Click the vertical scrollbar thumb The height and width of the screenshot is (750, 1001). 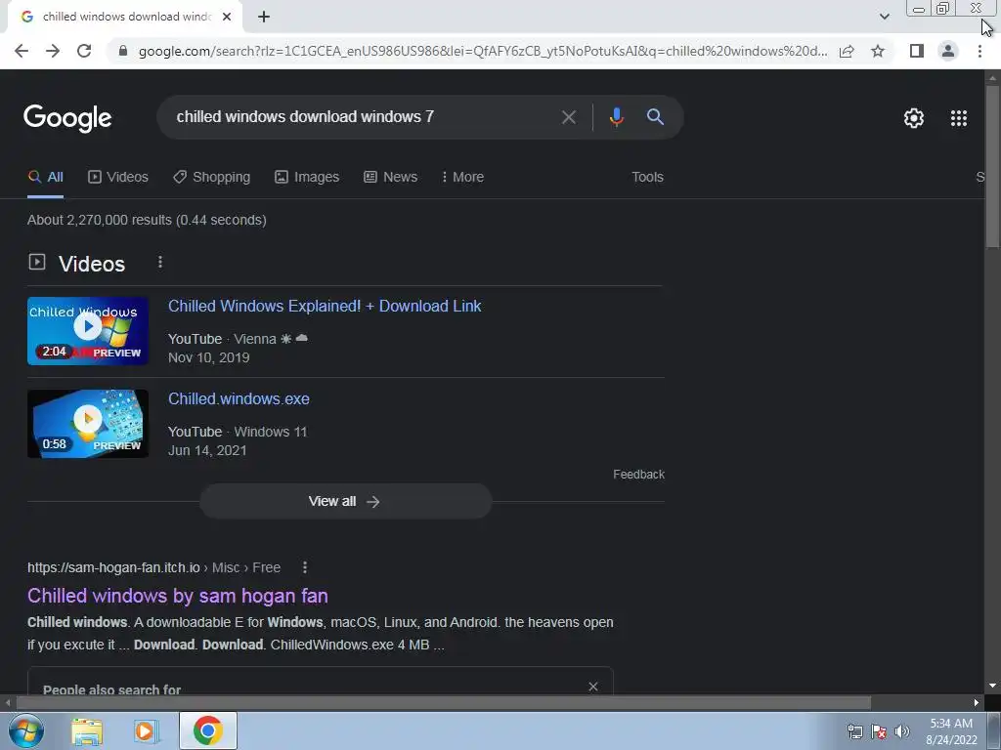click(992, 167)
